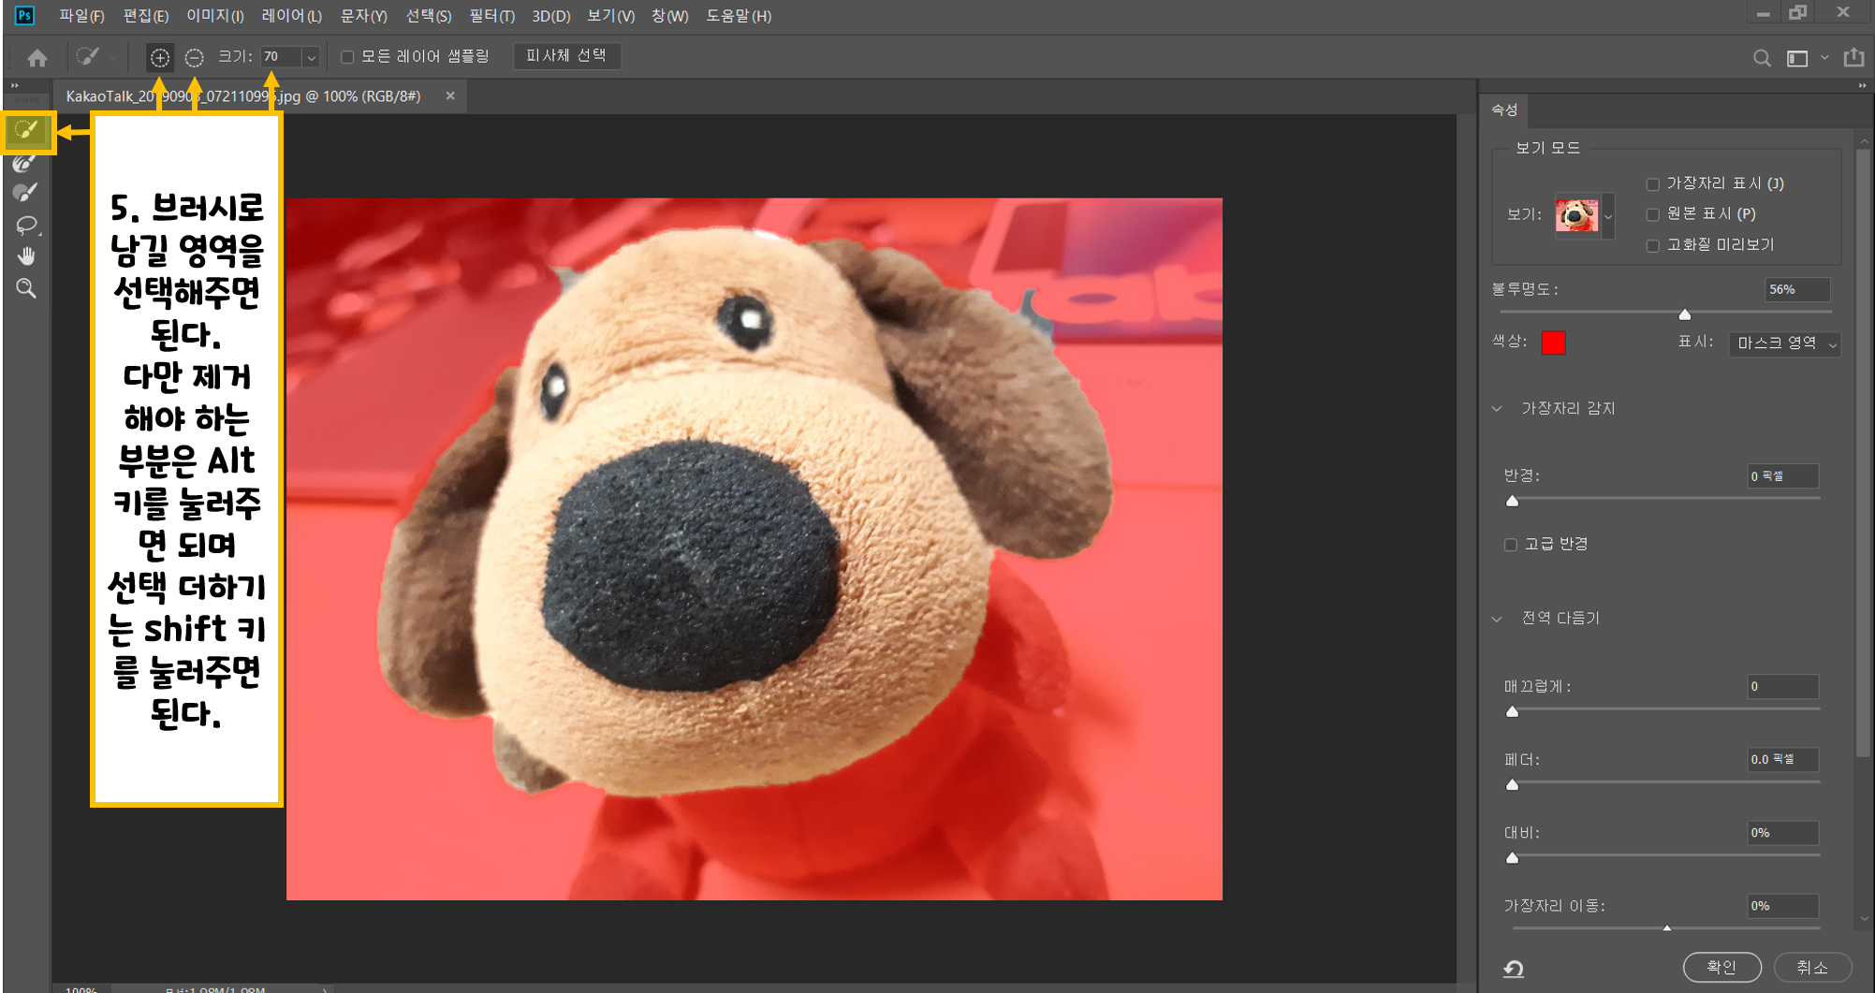Enable 원본 표시 (P) checkbox
1875x993 pixels.
[x=1653, y=215]
